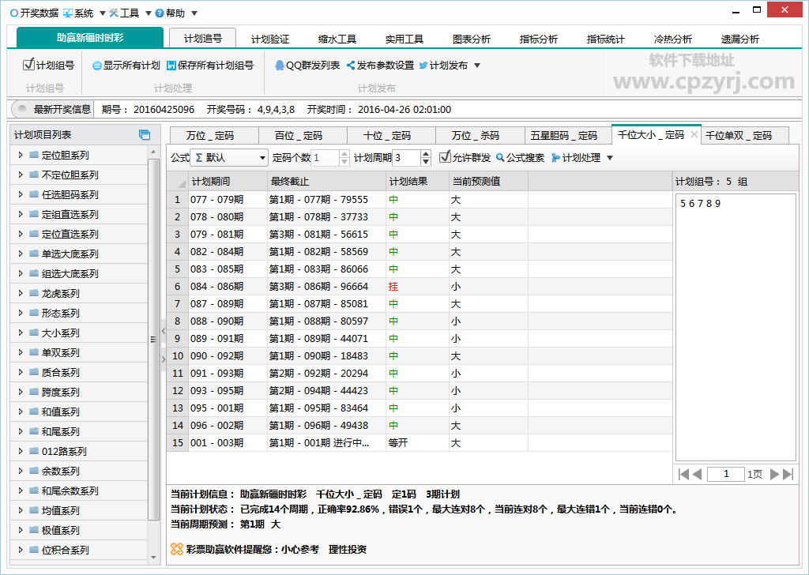Open the 公式 默认 dropdown
Image resolution: width=809 pixels, height=575 pixels.
click(228, 158)
